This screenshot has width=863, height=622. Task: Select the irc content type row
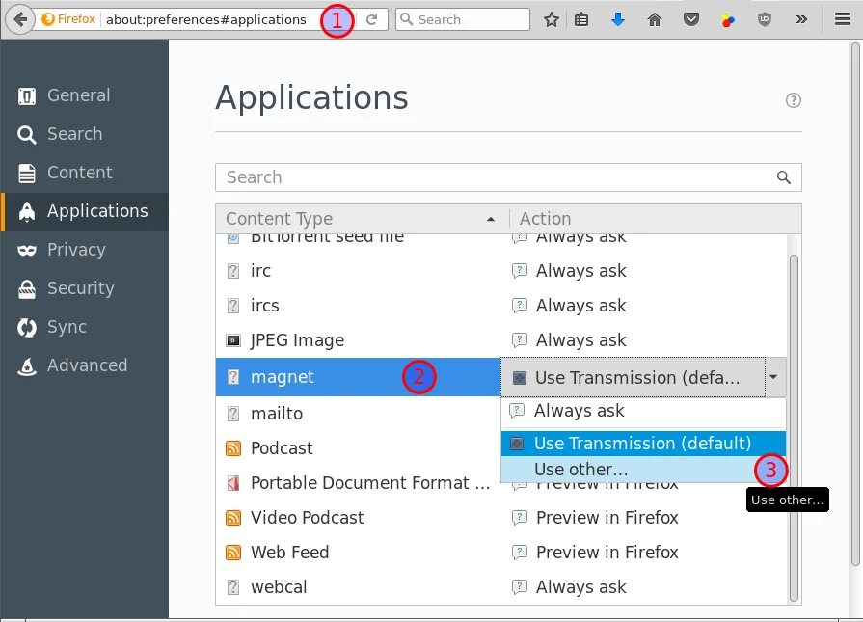[x=502, y=271]
